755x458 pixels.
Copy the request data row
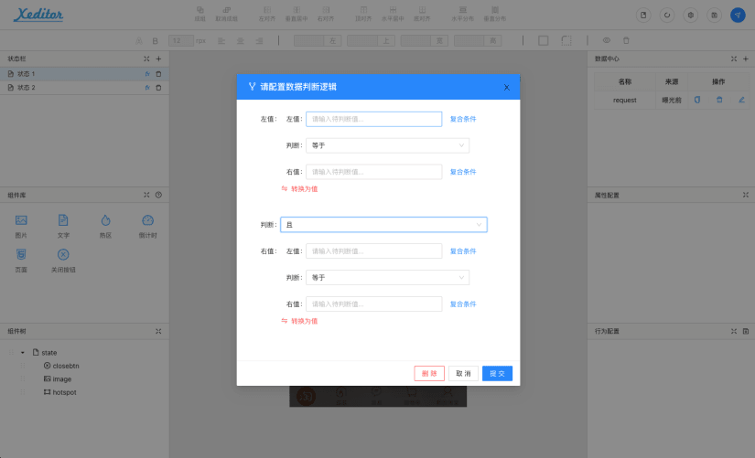pyautogui.click(x=696, y=100)
